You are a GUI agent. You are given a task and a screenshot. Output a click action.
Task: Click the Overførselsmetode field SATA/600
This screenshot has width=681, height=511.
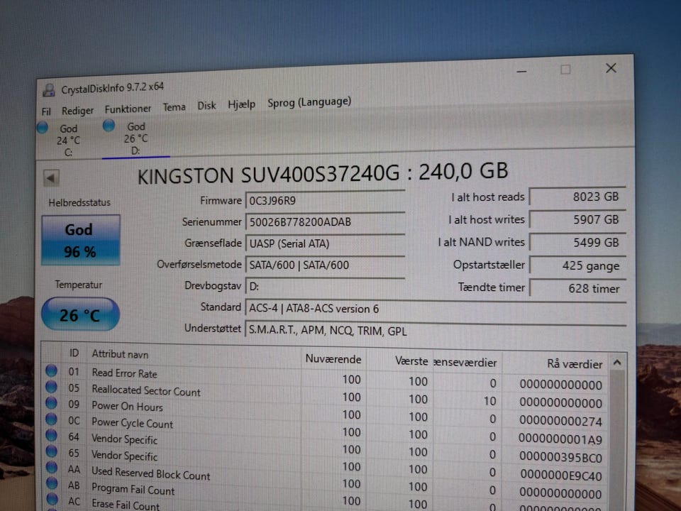(x=326, y=265)
